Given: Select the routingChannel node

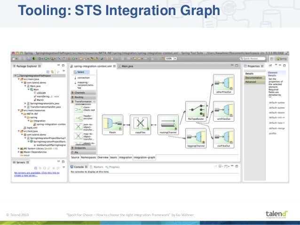Looking at the screenshot, I should point(168,125).
